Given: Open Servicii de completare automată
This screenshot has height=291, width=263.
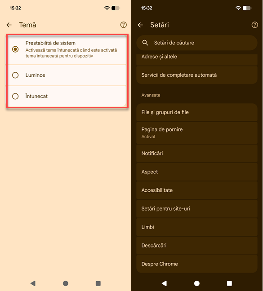Looking at the screenshot, I should tap(197, 75).
